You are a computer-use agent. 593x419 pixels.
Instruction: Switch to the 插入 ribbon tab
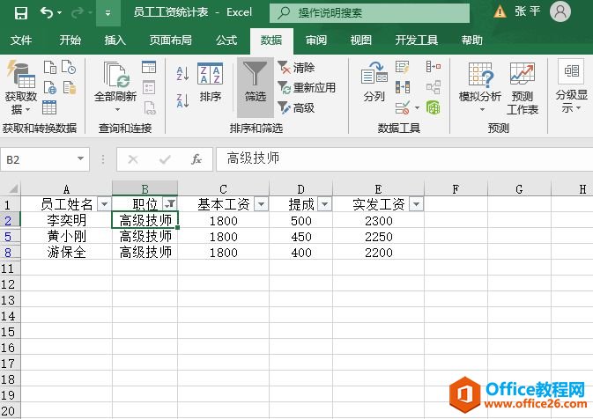115,40
